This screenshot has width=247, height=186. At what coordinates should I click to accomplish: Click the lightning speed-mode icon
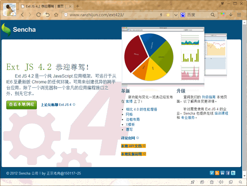(x=161, y=15)
